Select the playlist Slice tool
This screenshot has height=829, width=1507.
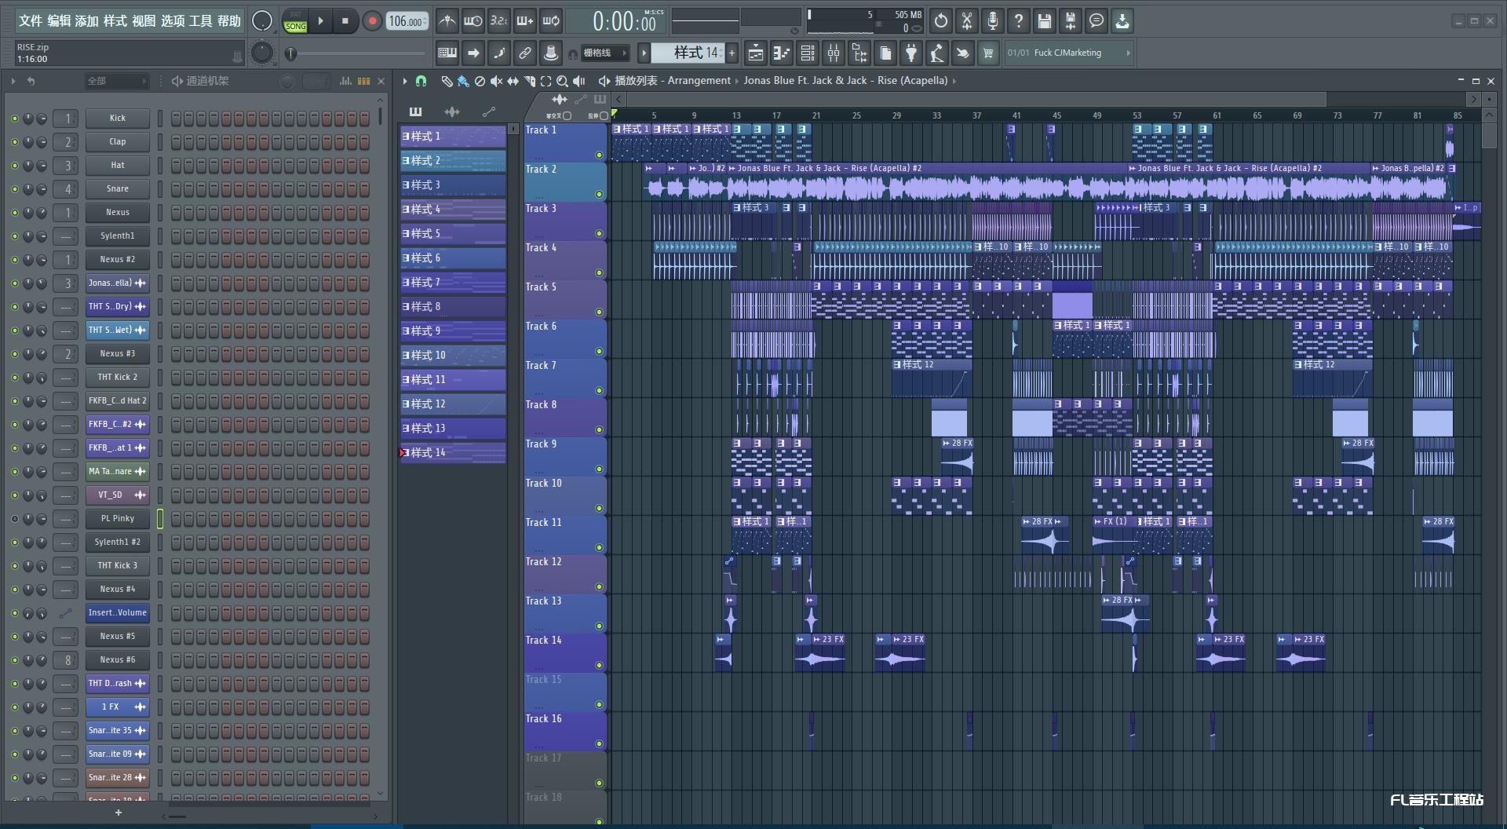tap(529, 81)
